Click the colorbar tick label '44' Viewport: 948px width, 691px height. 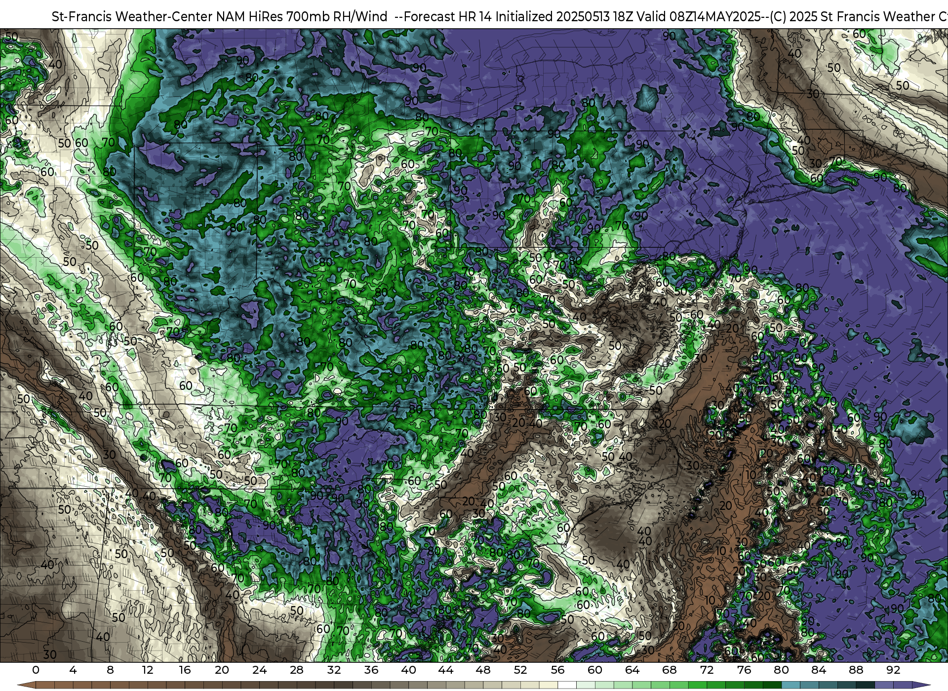[x=446, y=670]
